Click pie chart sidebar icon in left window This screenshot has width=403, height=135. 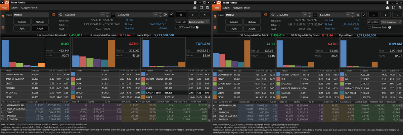pyautogui.click(x=3, y=15)
